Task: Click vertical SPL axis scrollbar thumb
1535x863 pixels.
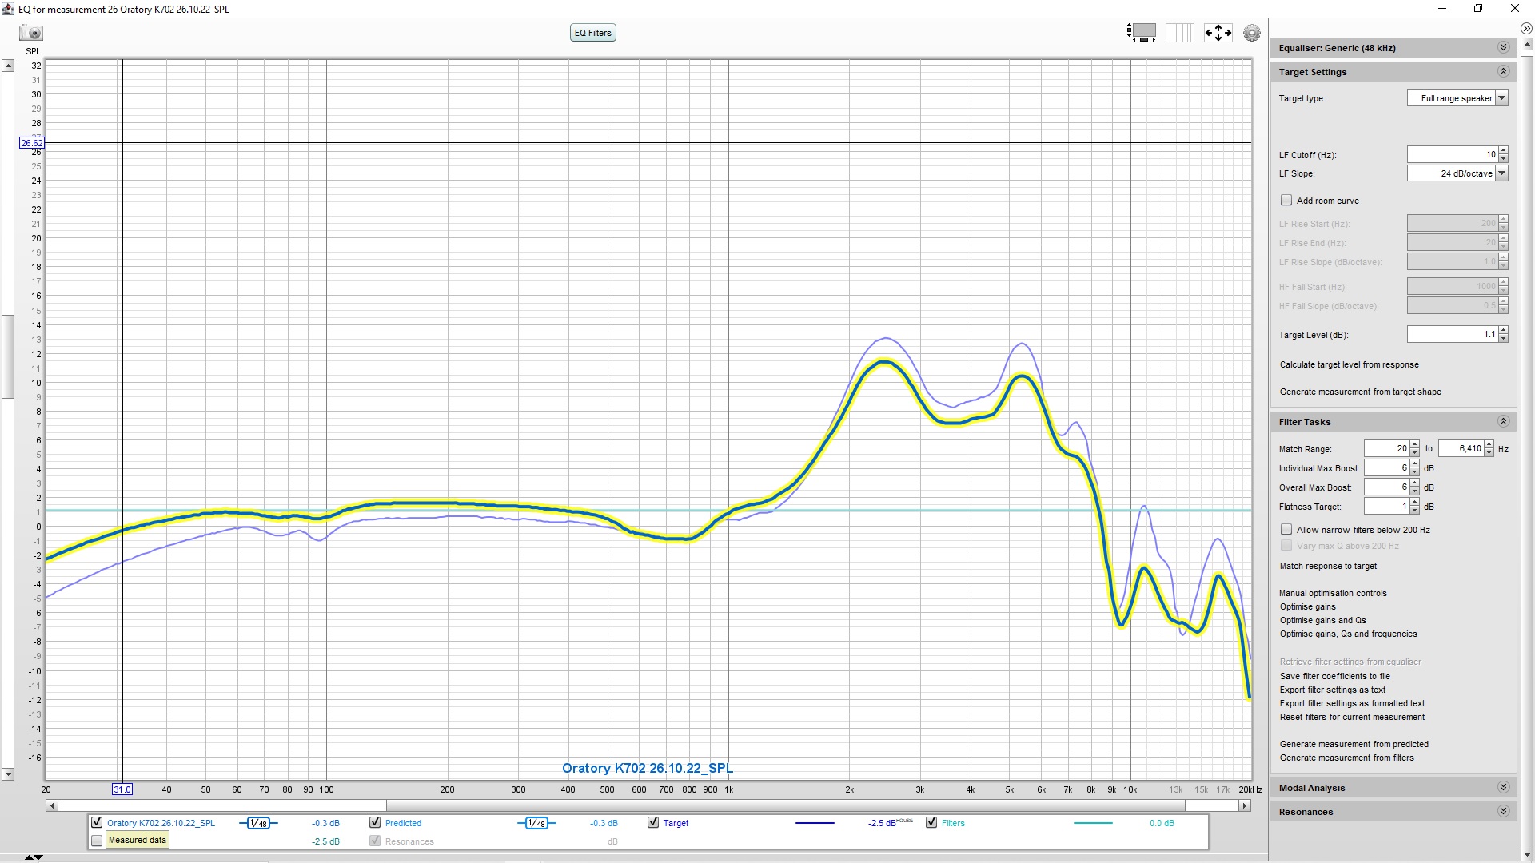Action: (x=8, y=356)
